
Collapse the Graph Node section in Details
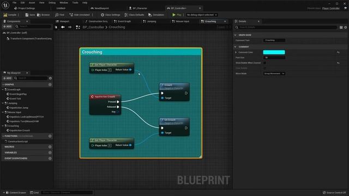tap(235, 35)
